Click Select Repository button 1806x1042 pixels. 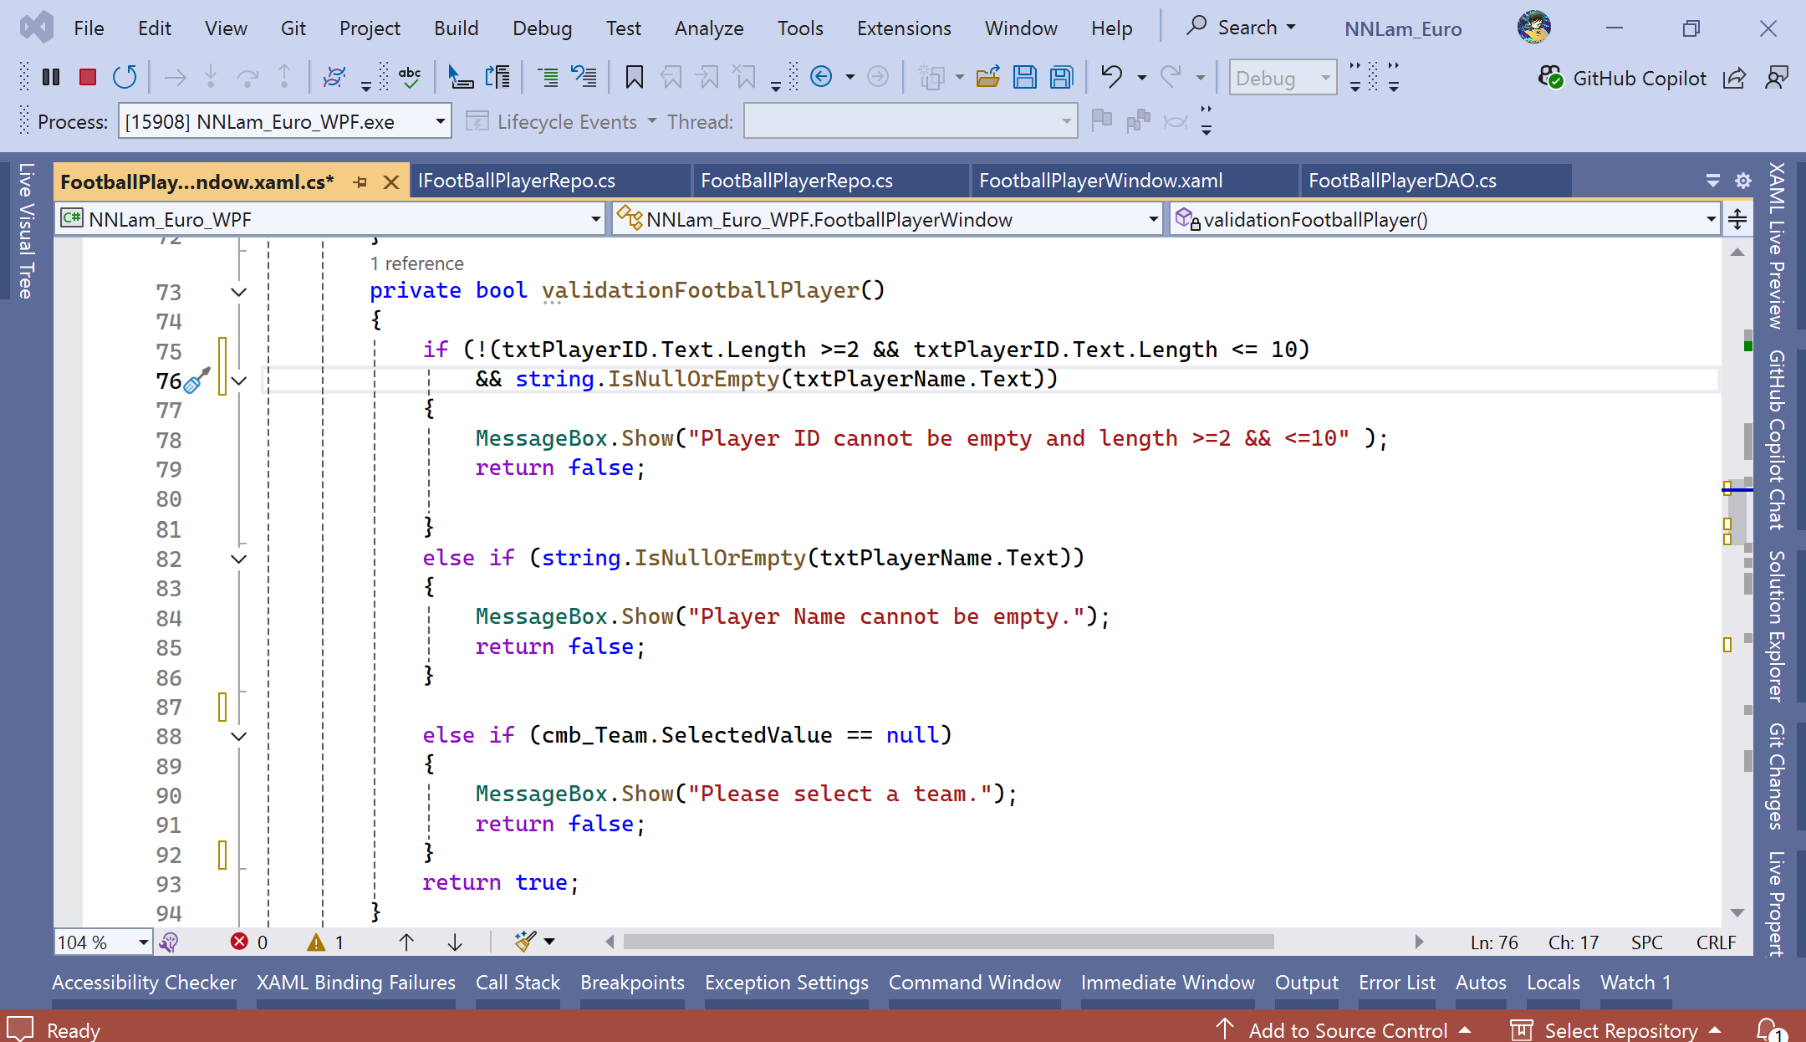click(x=1616, y=1029)
